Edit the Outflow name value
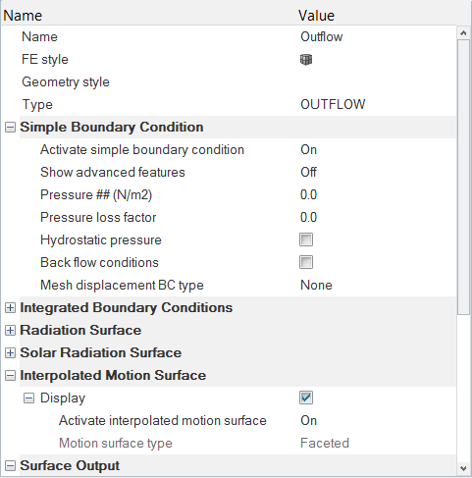 point(322,36)
